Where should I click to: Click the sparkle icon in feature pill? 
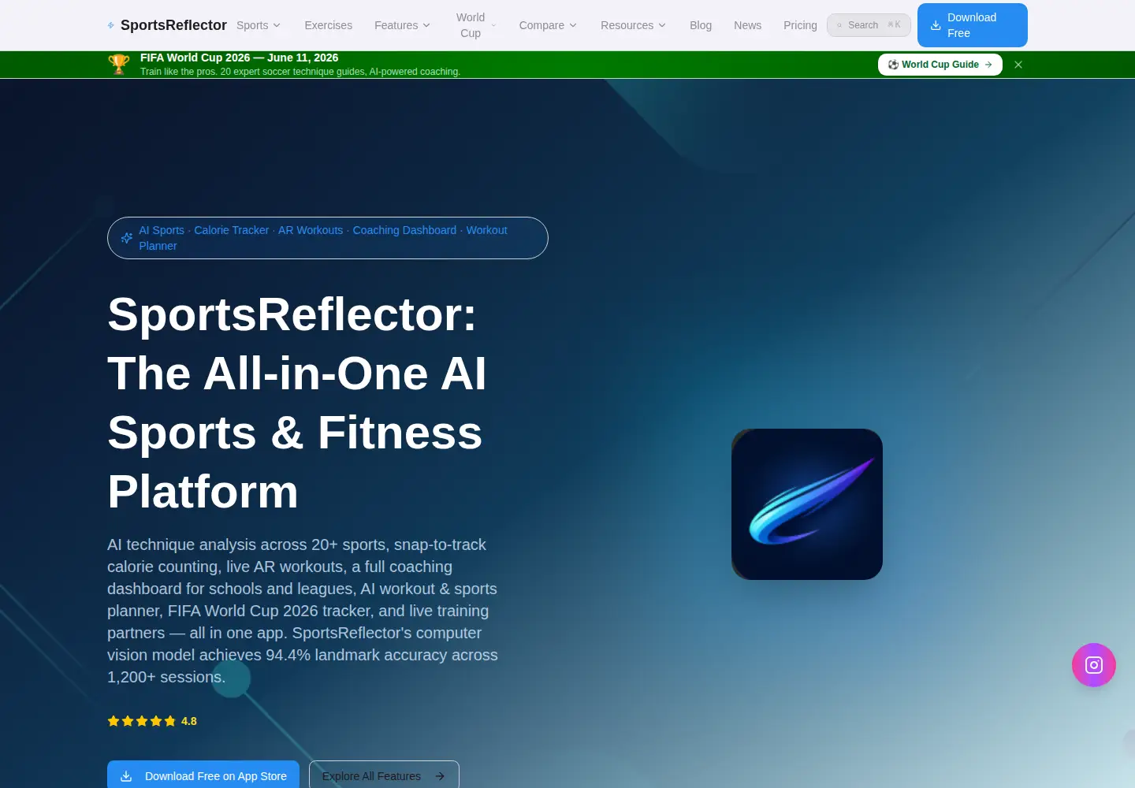click(127, 238)
